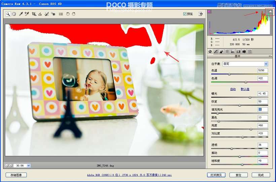Open the preferences list icon
276x182 pixels.
pos(61,14)
